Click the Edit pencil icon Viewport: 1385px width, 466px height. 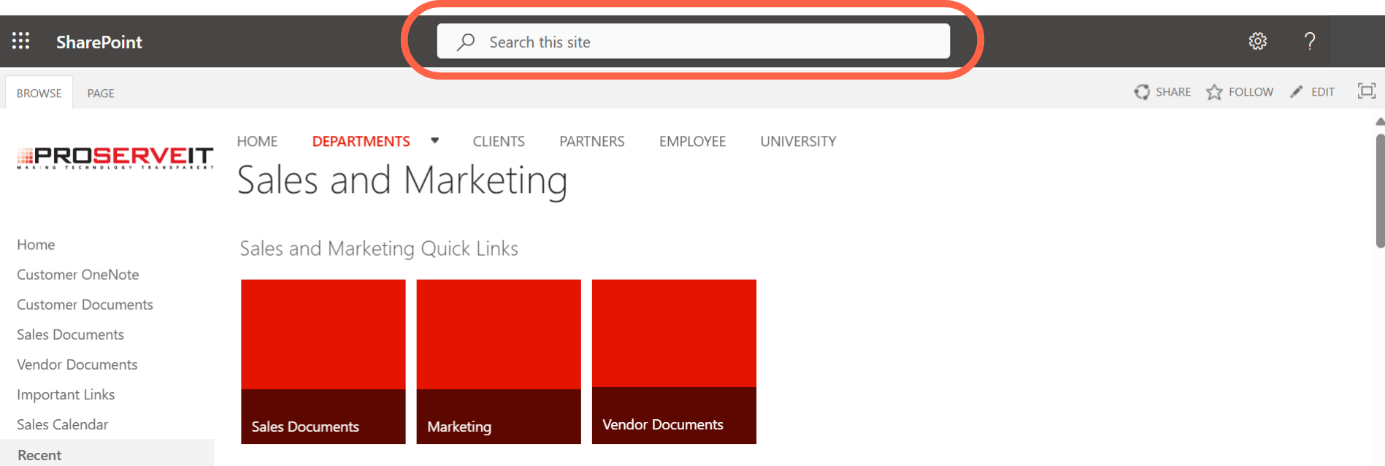click(x=1297, y=92)
